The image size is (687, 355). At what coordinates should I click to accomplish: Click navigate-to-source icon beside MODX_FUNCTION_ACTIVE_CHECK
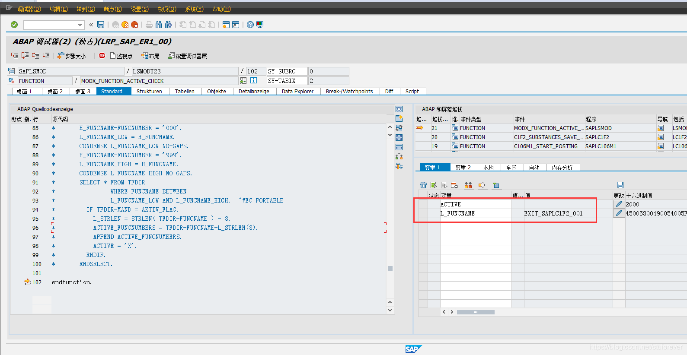tap(243, 80)
